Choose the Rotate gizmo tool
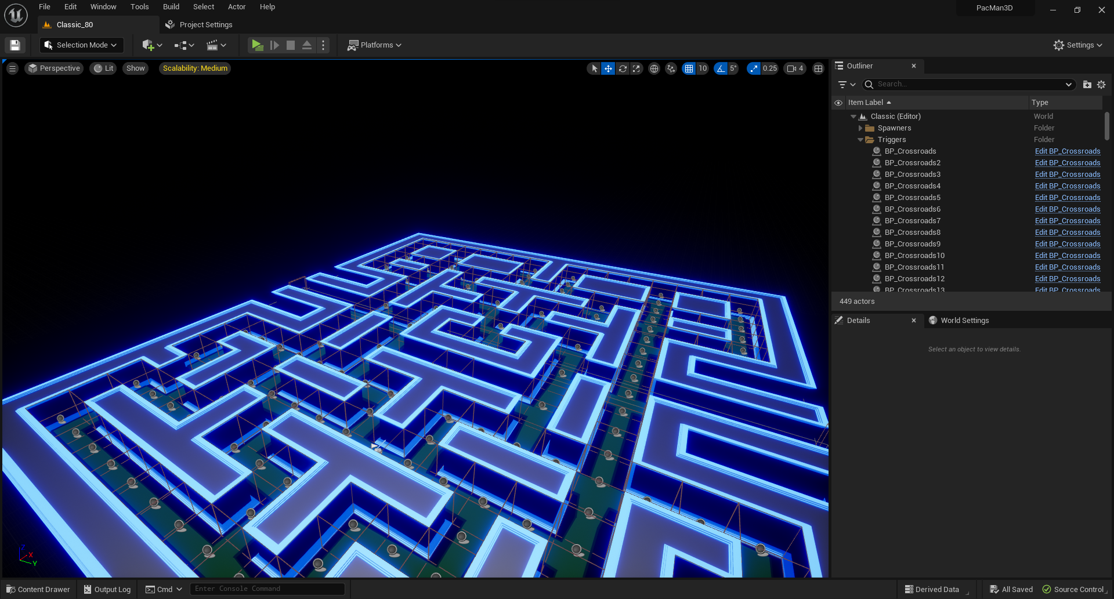 [x=623, y=68]
